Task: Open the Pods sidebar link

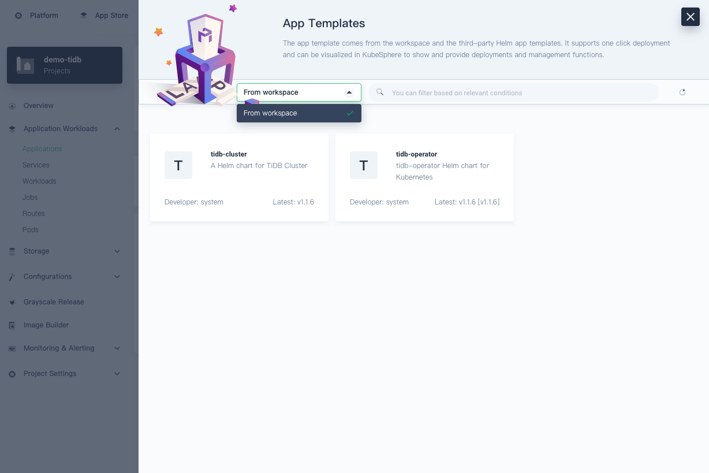Action: pos(31,230)
